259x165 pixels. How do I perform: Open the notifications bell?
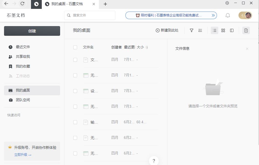(x=228, y=15)
